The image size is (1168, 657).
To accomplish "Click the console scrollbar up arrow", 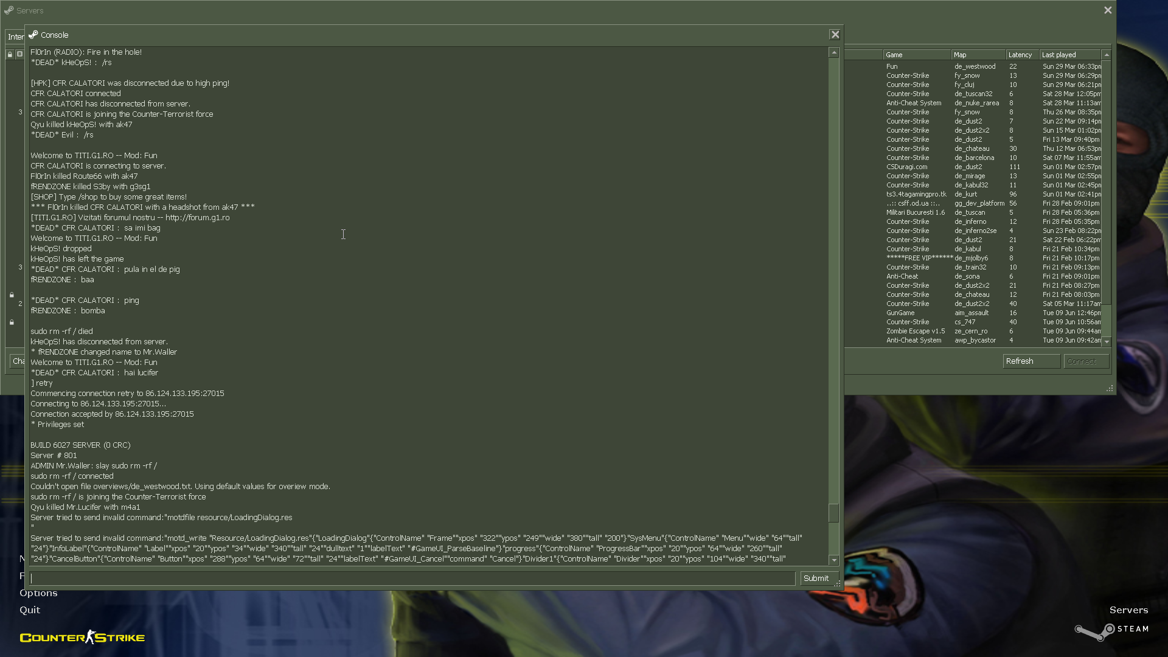I will click(834, 53).
